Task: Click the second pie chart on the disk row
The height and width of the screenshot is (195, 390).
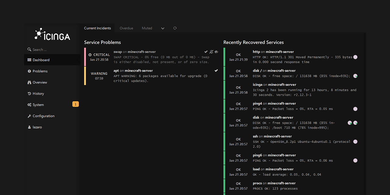Action: point(355,123)
